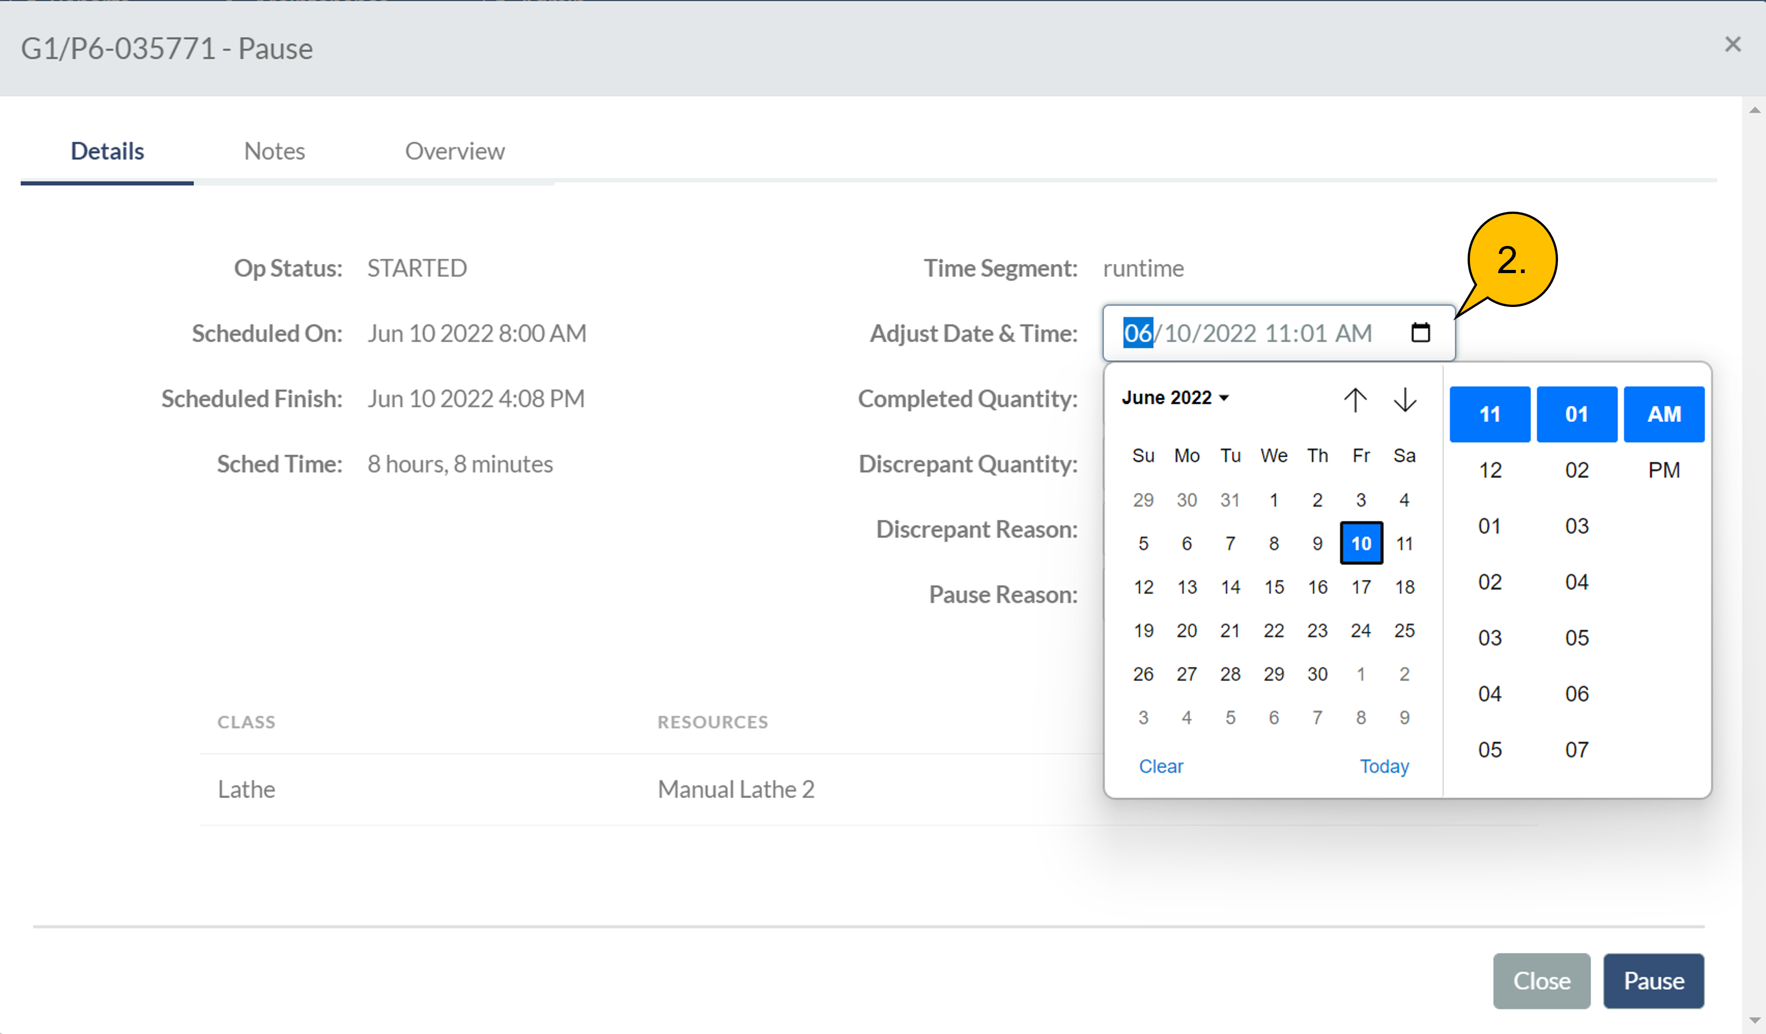Pick June 17 on the calendar
Viewport: 1766px width, 1034px height.
[1360, 587]
